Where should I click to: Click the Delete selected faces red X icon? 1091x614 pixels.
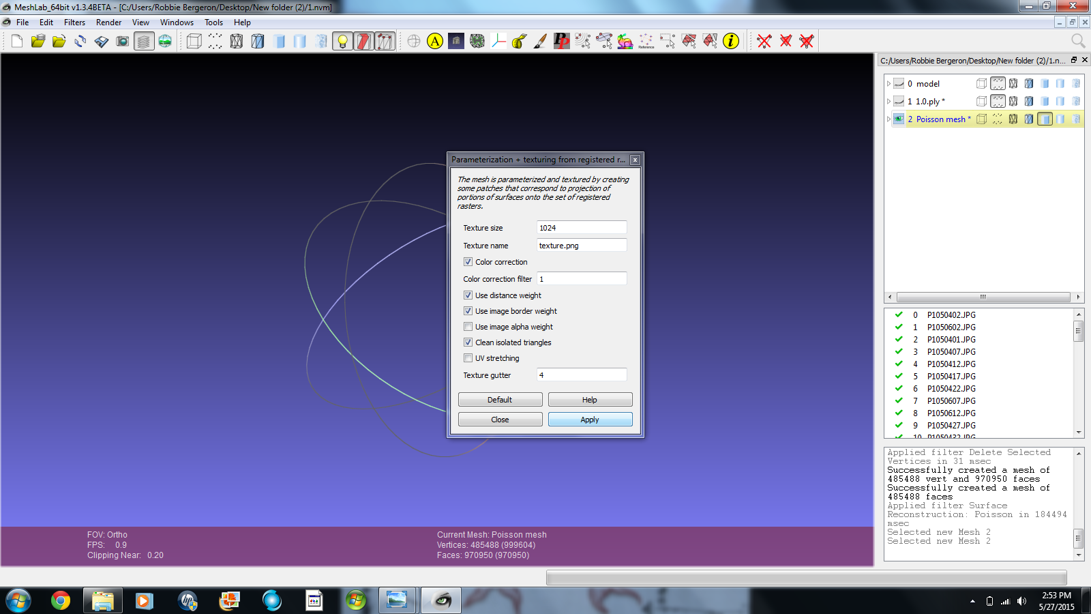[x=786, y=41]
